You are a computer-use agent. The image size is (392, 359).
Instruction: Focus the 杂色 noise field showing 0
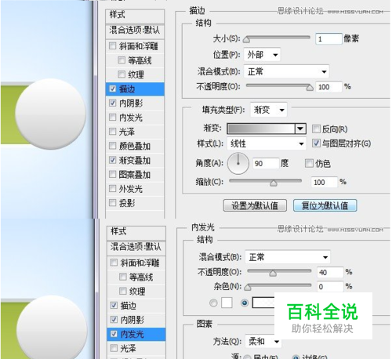330,287
